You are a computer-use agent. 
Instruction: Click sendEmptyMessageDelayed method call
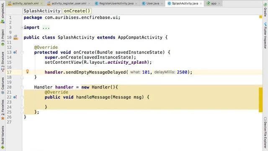[x=96, y=72]
